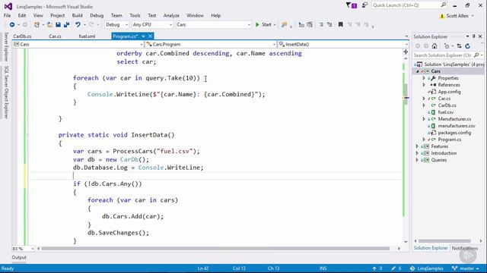Collapse the Cars project node

pos(418,71)
